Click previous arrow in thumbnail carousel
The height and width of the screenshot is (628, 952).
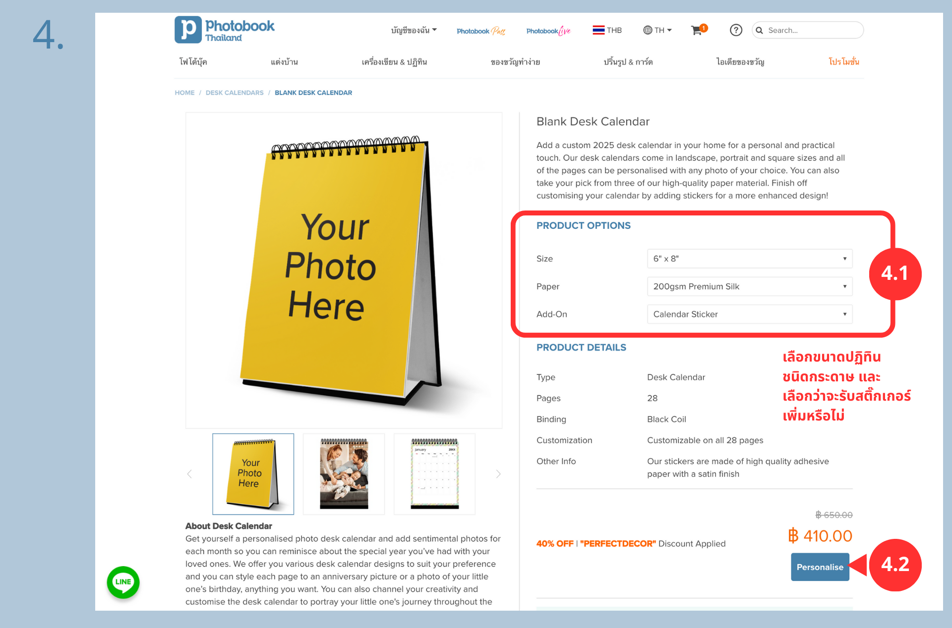coord(189,474)
